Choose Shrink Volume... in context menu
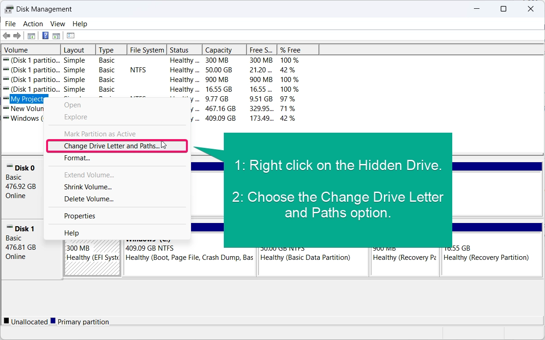 click(x=117, y=187)
